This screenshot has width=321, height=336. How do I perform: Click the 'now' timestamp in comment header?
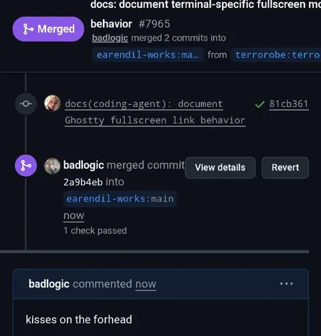146,284
